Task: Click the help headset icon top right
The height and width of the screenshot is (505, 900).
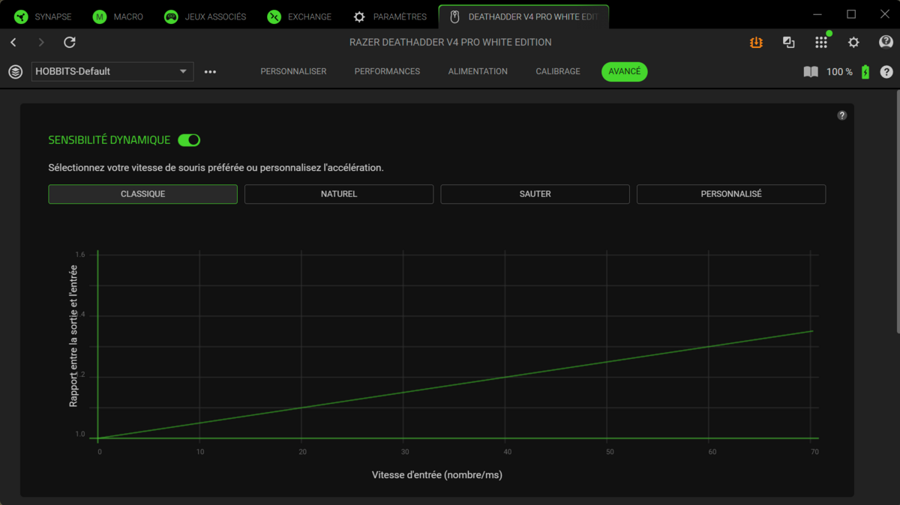Action: (886, 43)
